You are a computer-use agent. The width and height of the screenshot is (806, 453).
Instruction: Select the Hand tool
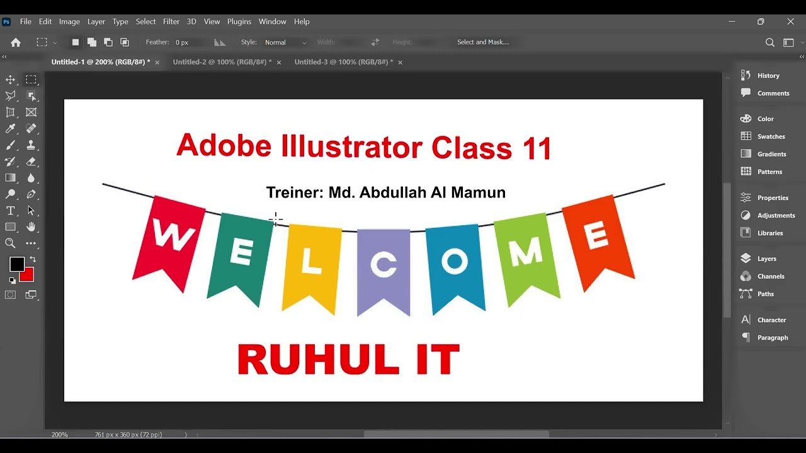coord(31,227)
